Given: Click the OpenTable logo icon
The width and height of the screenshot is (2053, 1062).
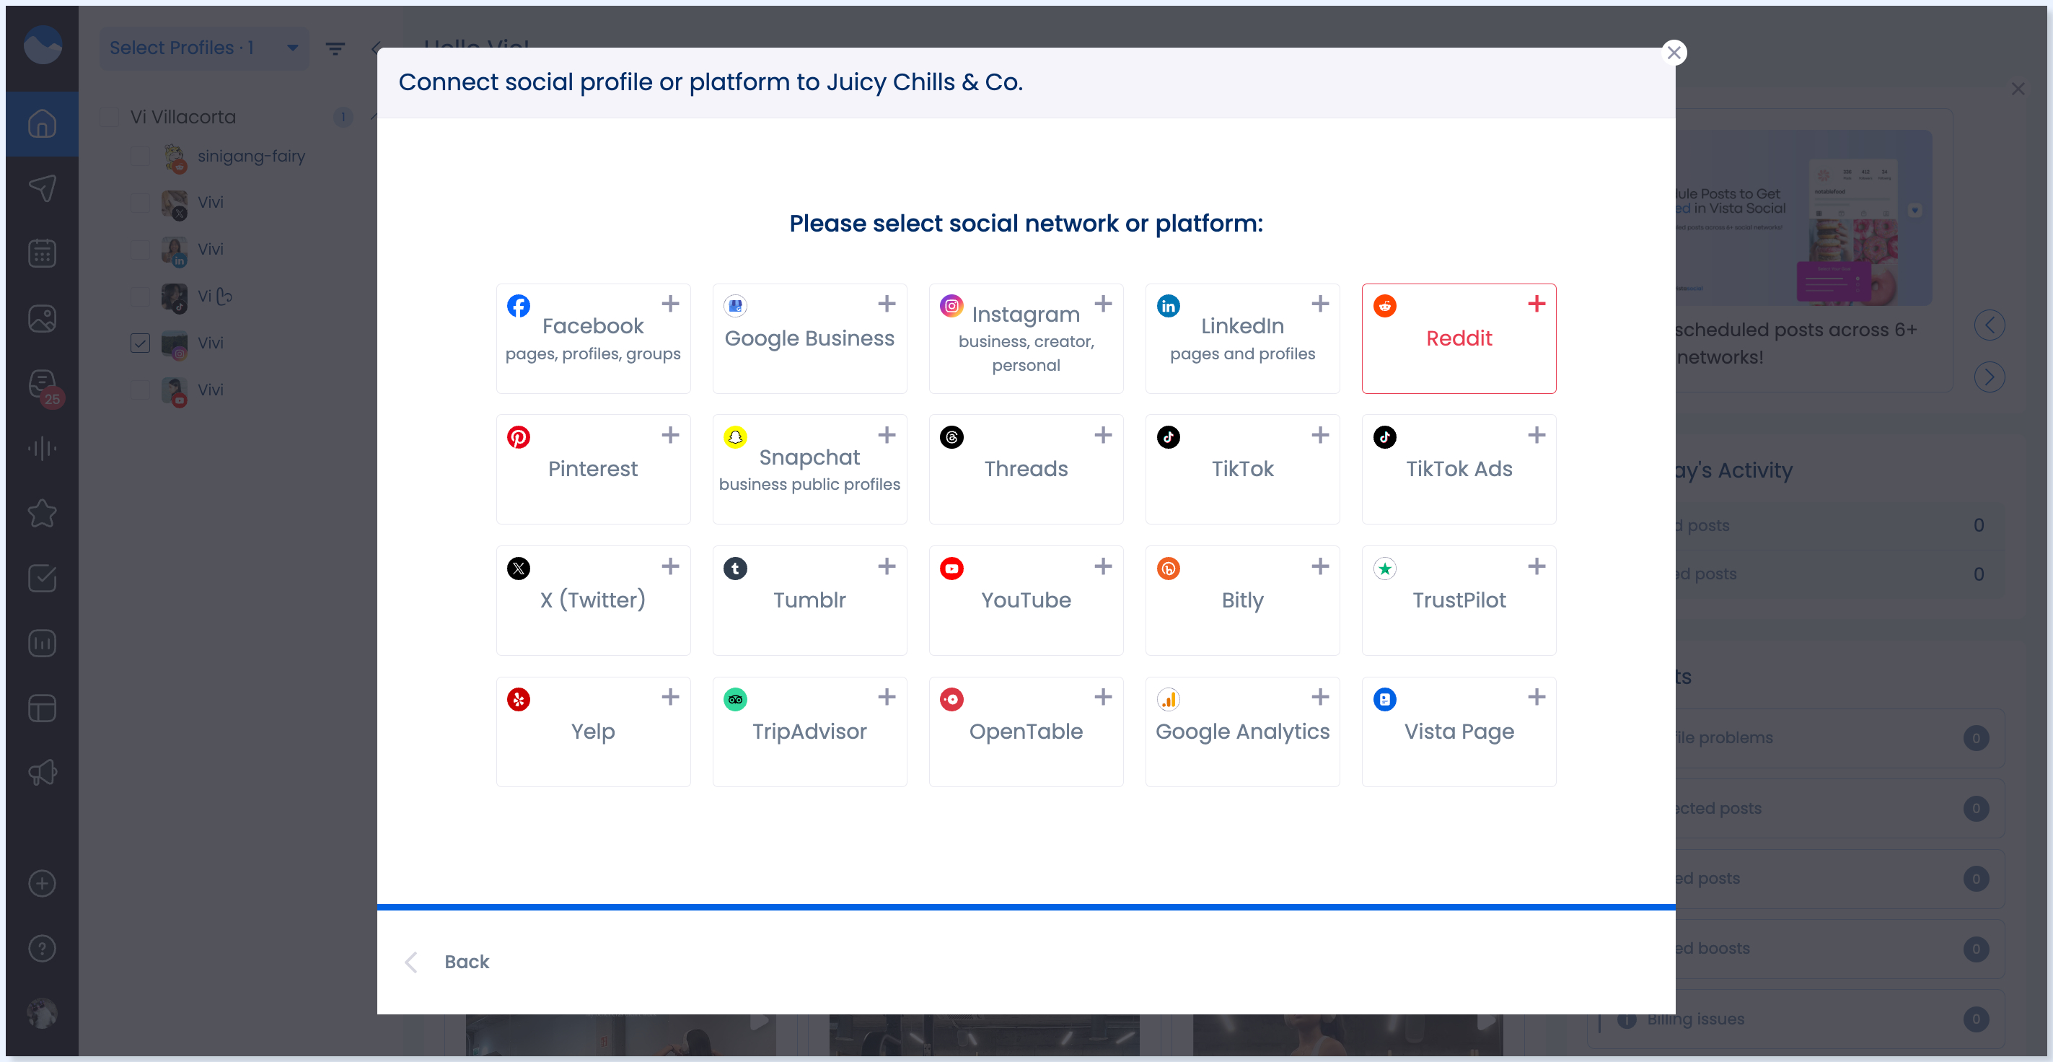Looking at the screenshot, I should pyautogui.click(x=951, y=700).
